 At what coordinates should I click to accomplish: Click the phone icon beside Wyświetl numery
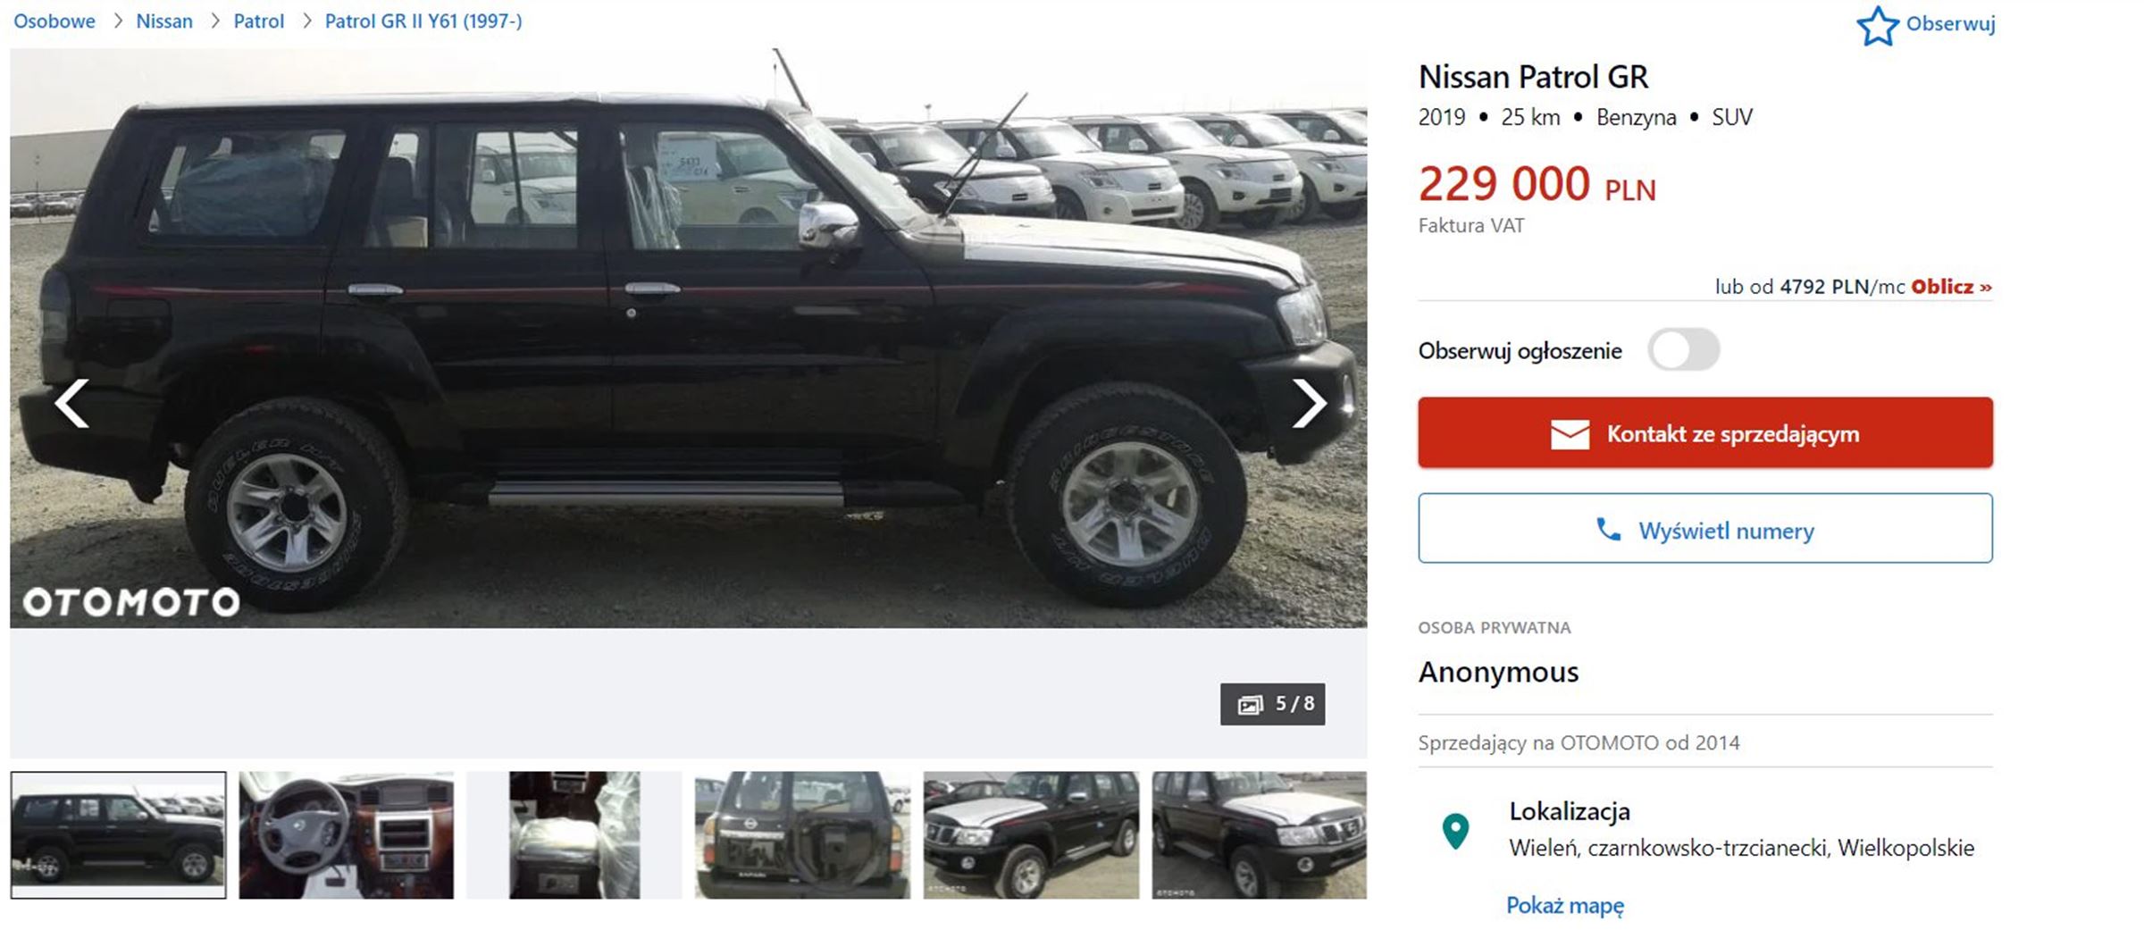(x=1608, y=530)
